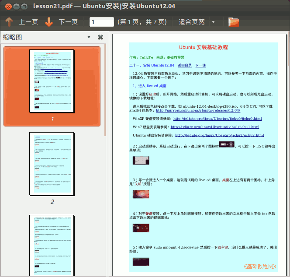This screenshot has width=290, height=277.
Task: Click the thumbnail sidebar vertical scrollbar
Action: coord(107,131)
